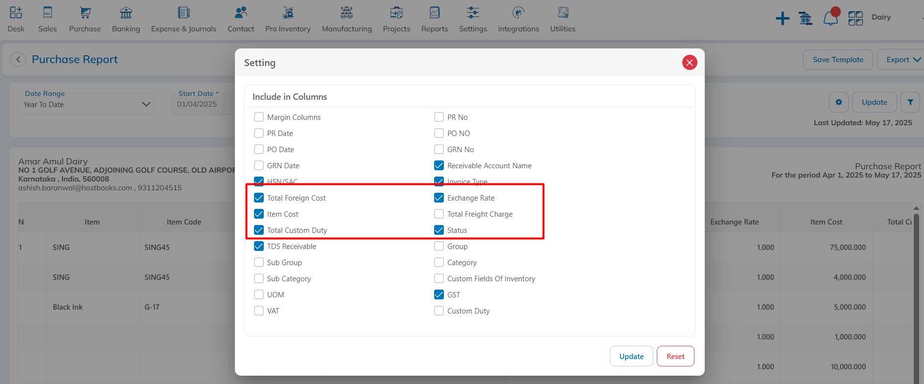Click Save Template button
The width and height of the screenshot is (924, 384).
(838, 60)
